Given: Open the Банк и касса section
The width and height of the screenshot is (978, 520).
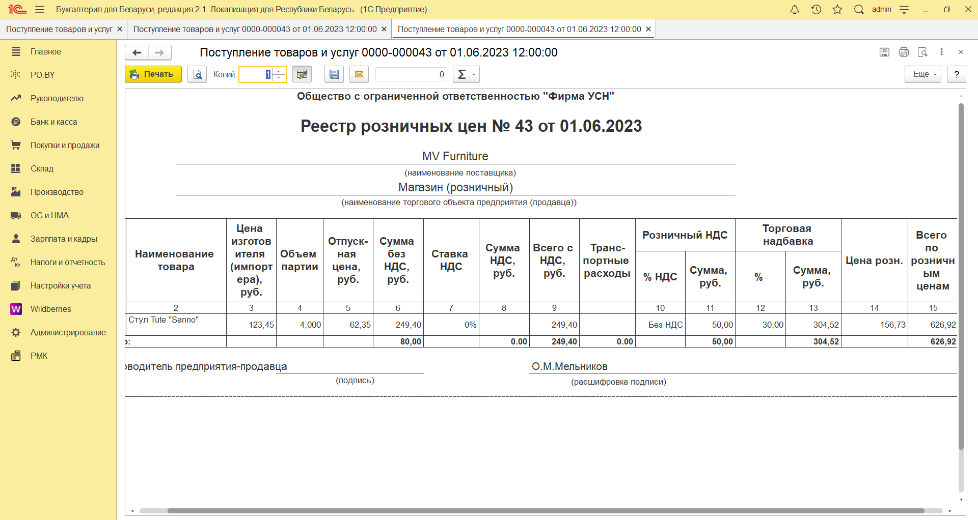Looking at the screenshot, I should click(x=53, y=122).
